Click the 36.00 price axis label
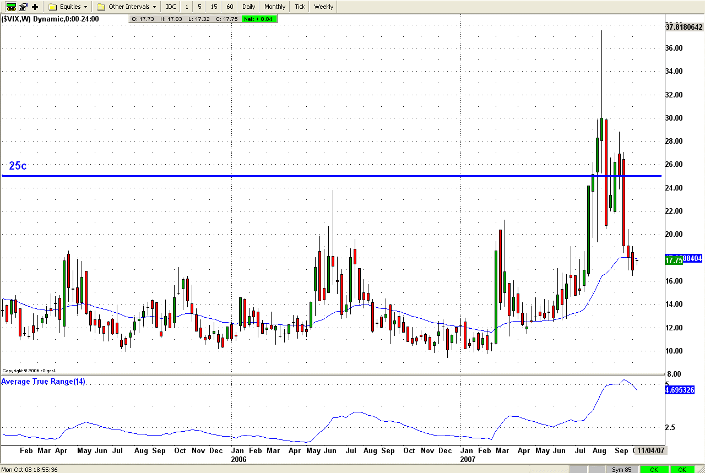The width and height of the screenshot is (705, 473). tap(674, 48)
